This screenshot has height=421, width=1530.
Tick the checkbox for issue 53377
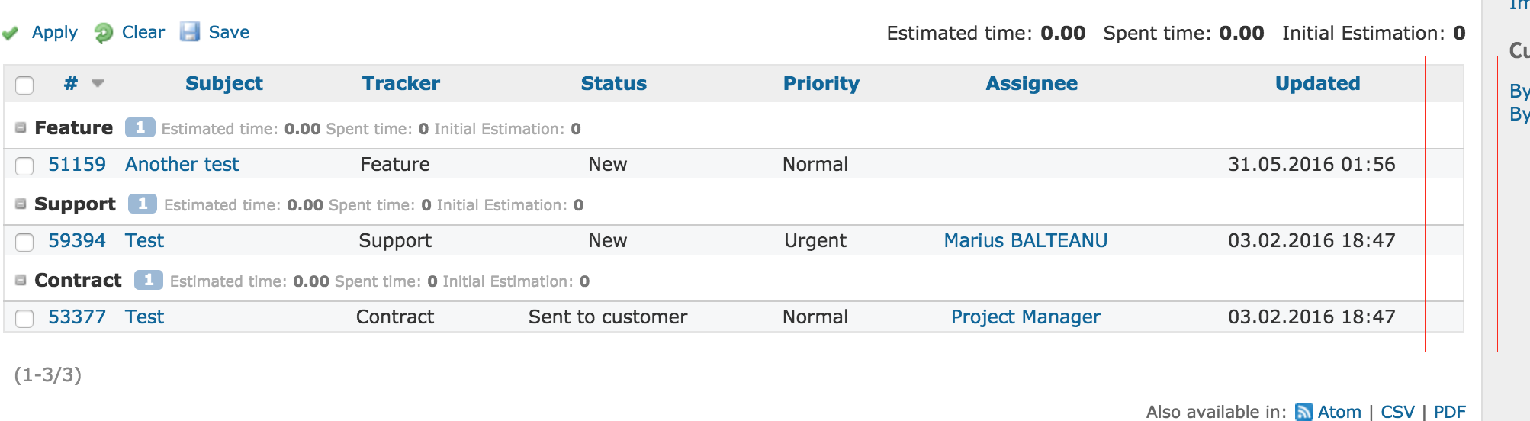[x=24, y=318]
